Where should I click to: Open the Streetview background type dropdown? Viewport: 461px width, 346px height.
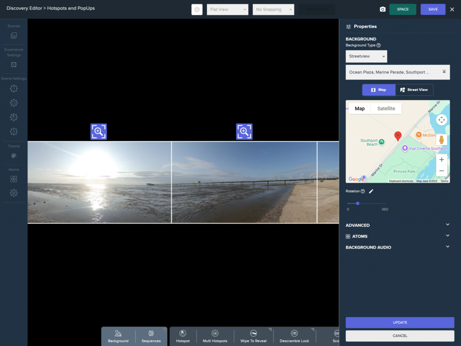pos(366,56)
